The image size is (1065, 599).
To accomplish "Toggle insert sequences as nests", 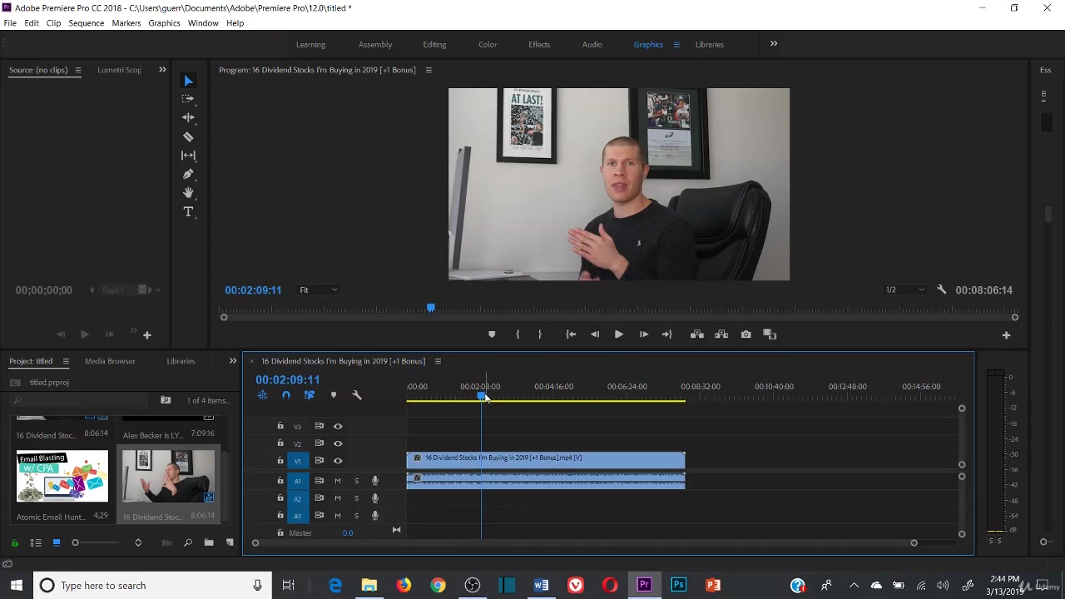I will coord(262,395).
